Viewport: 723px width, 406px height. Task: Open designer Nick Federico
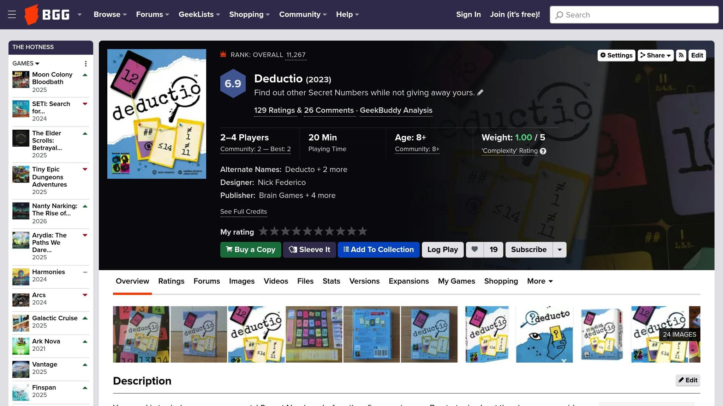282,183
